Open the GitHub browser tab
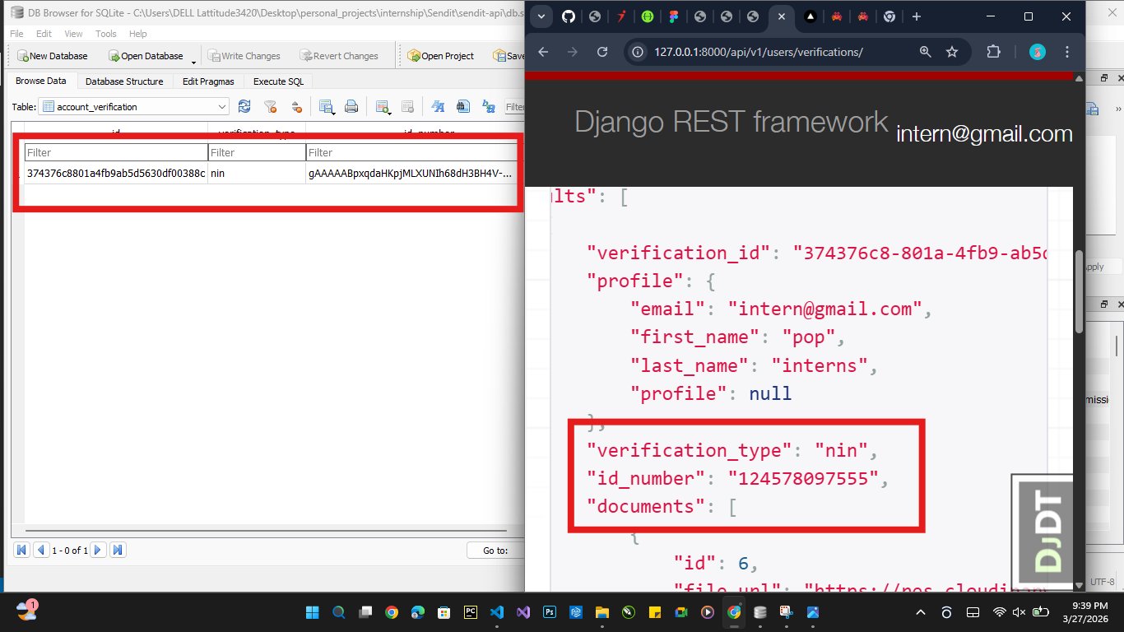 (569, 16)
